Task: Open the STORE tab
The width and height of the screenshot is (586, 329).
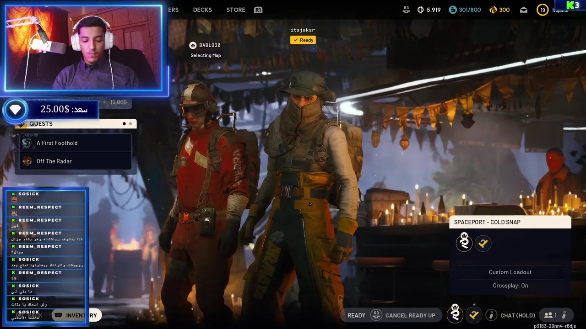Action: 236,10
